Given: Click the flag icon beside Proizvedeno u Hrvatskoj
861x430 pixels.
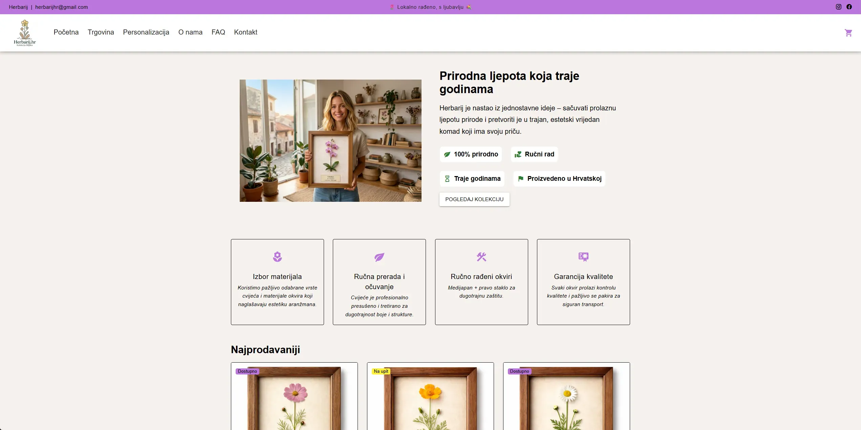Looking at the screenshot, I should [x=520, y=178].
